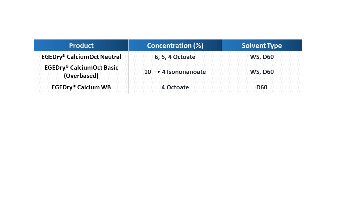362x203 pixels.
Task: Click the registered mark in CalciumOct Basic
Action: [x=67, y=66]
